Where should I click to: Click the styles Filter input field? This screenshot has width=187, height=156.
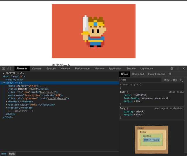(140, 80)
